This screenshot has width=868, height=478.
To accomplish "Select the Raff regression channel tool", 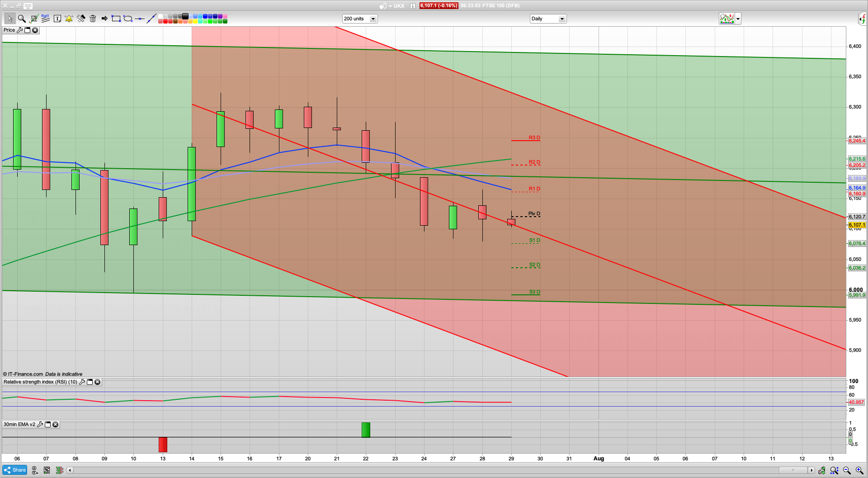I will [x=45, y=19].
